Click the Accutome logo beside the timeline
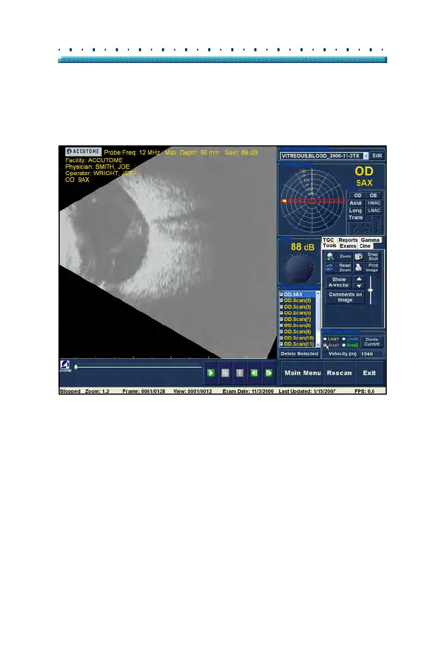 [65, 367]
